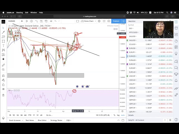Open the Pine Editor tab
The height and width of the screenshot is (134, 179).
42,120
